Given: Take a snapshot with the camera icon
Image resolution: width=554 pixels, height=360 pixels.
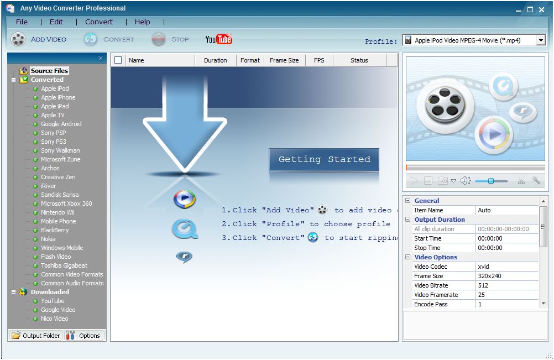Looking at the screenshot, I should click(x=443, y=181).
